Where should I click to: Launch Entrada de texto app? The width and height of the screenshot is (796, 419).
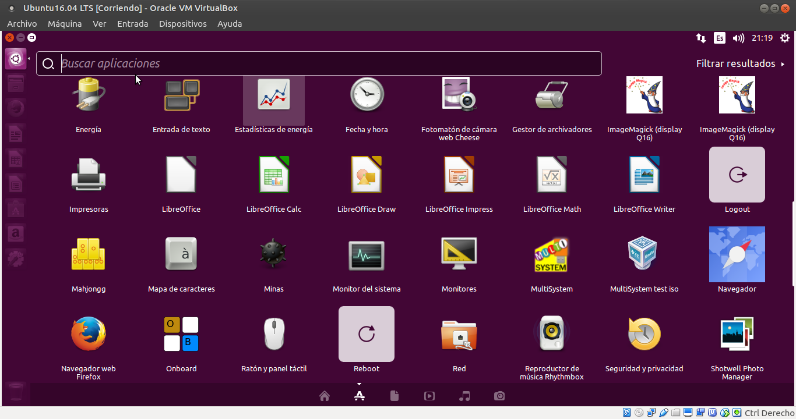click(181, 96)
